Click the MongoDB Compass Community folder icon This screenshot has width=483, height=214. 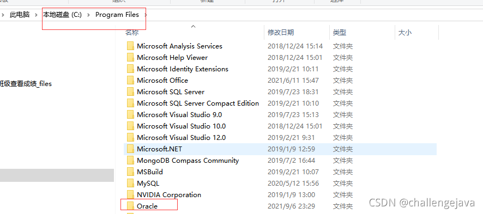130,160
